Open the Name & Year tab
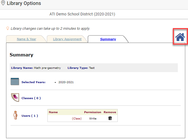The image size is (188, 139). coord(26,39)
